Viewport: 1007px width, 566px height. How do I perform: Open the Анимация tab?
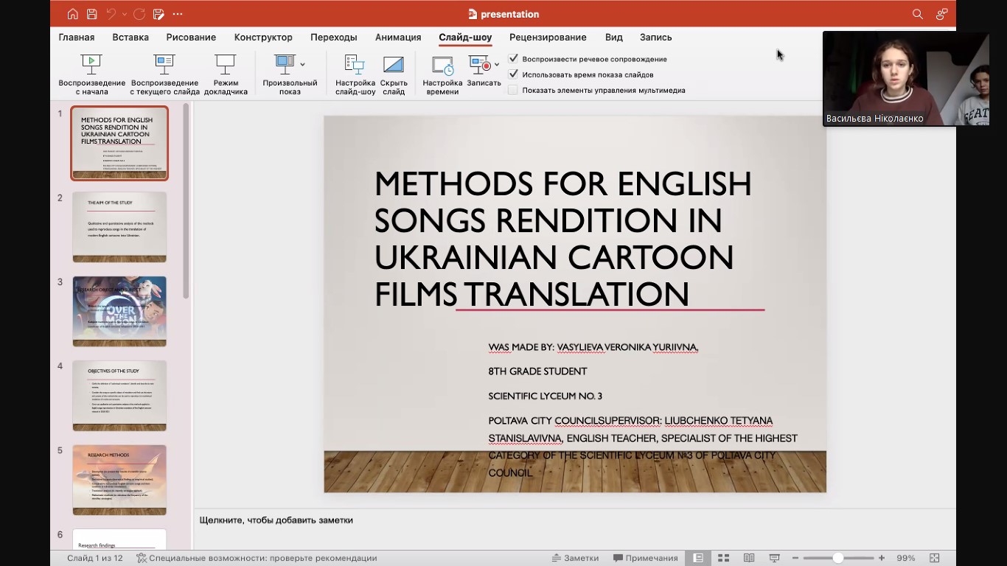click(x=398, y=37)
